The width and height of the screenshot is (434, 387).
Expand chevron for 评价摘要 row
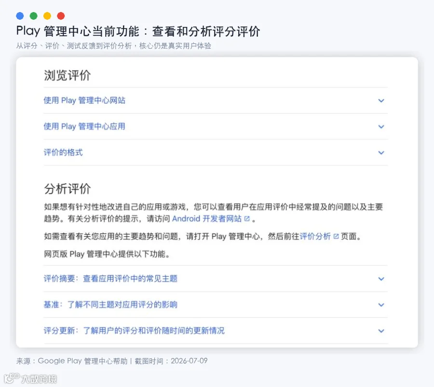click(x=381, y=279)
